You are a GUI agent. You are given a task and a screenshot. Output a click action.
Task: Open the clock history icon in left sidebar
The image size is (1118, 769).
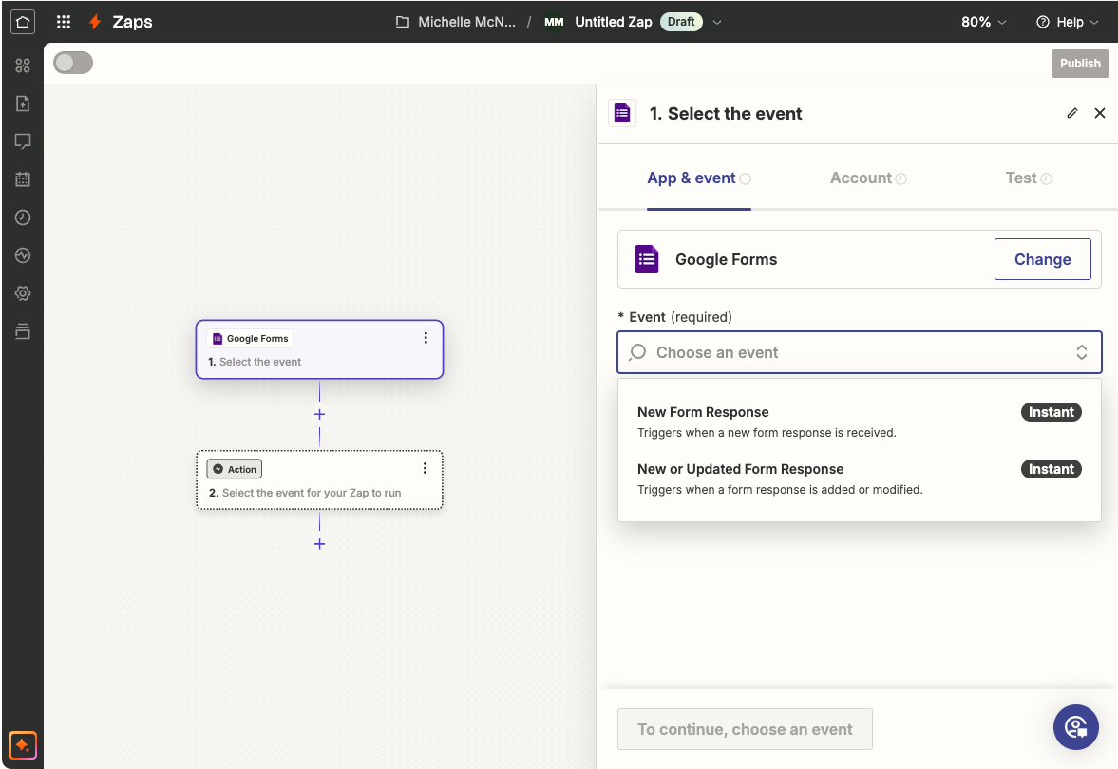point(23,217)
